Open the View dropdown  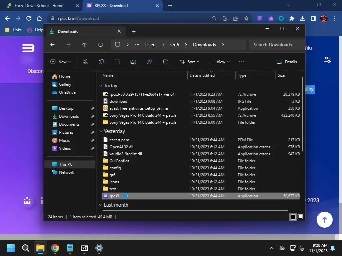[x=219, y=62]
